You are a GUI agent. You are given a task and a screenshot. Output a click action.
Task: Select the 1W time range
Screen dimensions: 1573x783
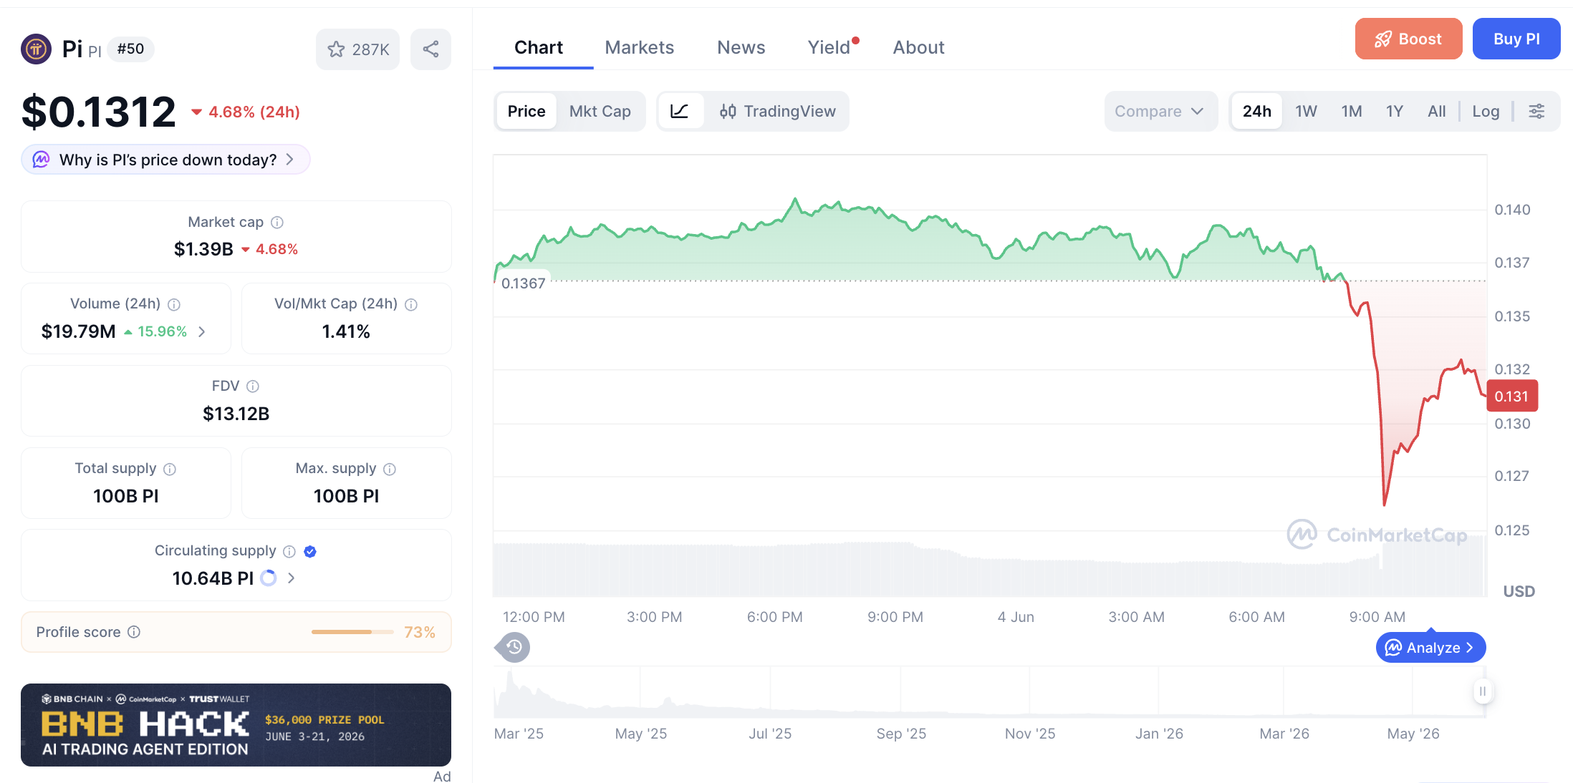pos(1307,111)
